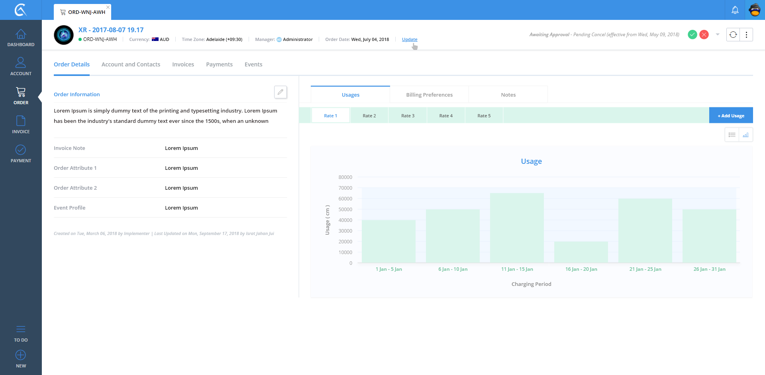The image size is (765, 375).
Task: Switch usage display to list view
Action: (x=732, y=135)
